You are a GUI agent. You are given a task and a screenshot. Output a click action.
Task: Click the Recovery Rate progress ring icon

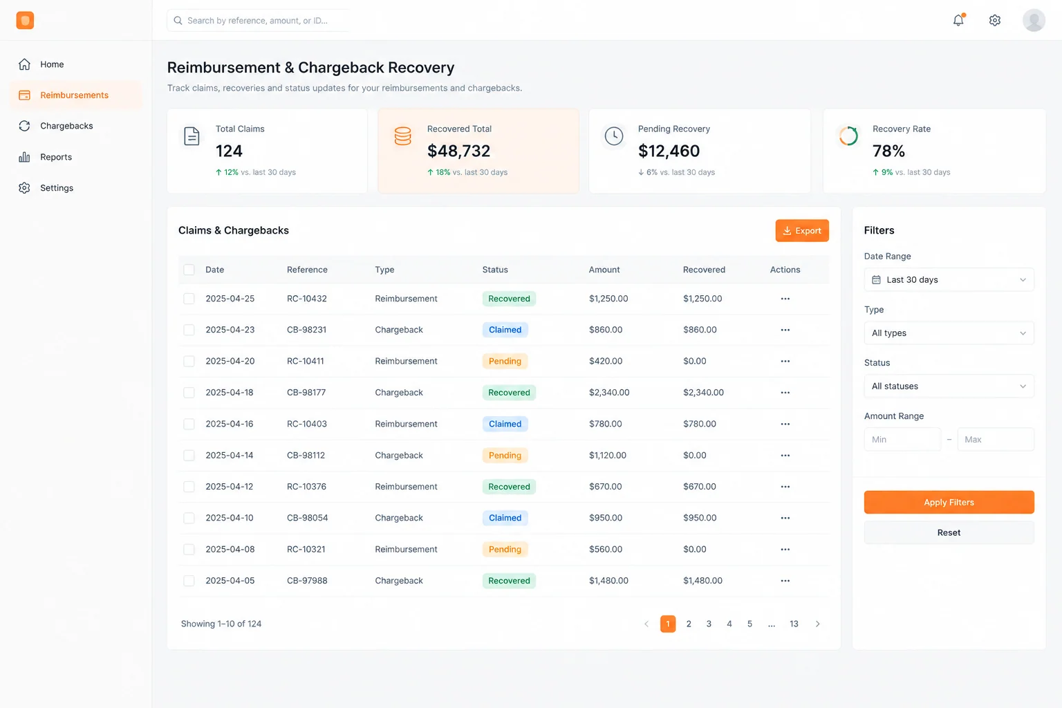pyautogui.click(x=848, y=136)
